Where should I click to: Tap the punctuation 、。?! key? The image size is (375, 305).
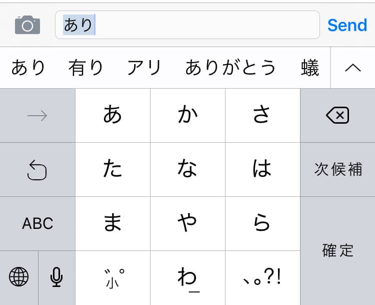pos(262,277)
